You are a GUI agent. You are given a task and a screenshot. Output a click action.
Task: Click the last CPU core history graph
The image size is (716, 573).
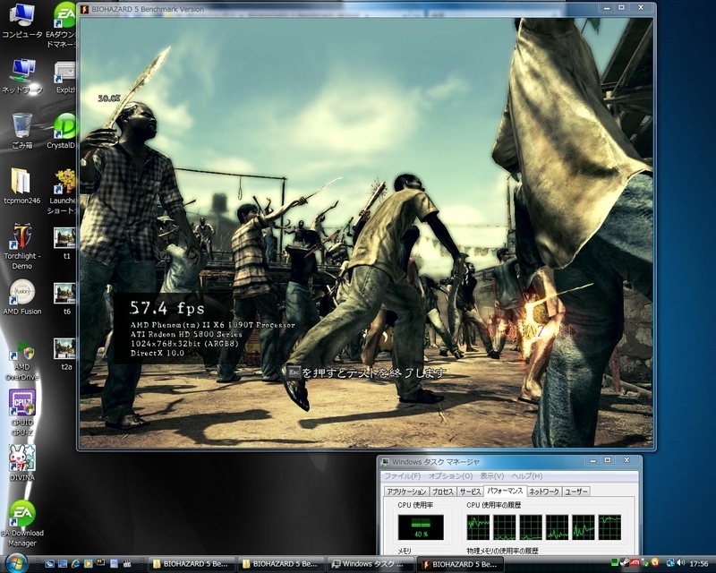(609, 527)
